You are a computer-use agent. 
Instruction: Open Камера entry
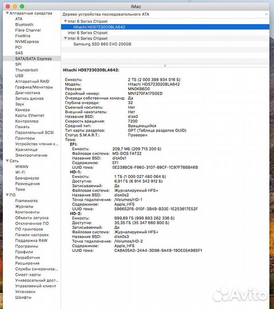click(22, 110)
